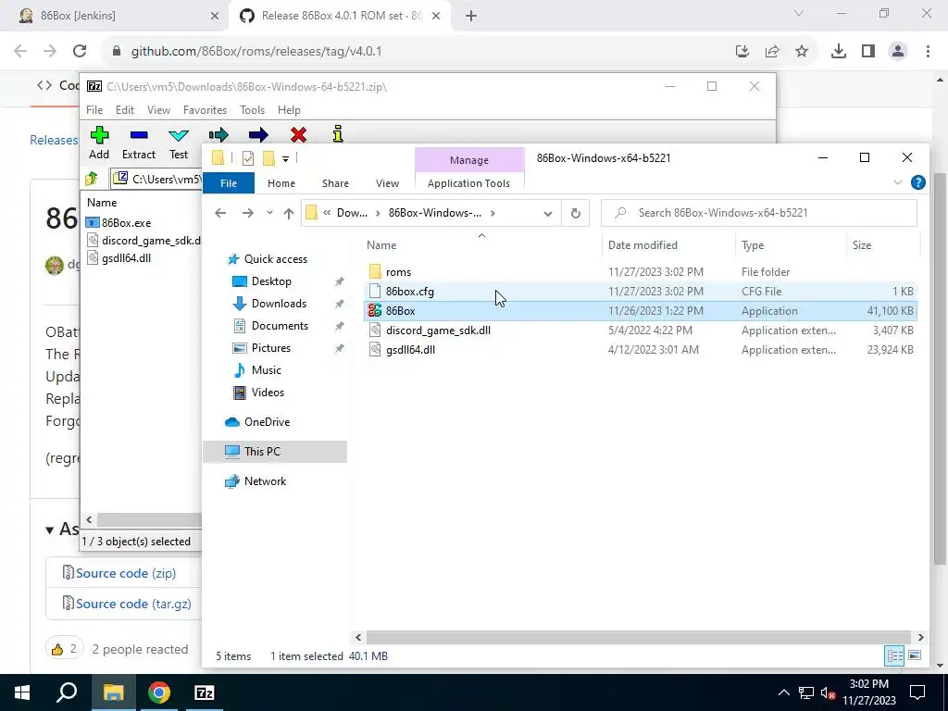
Task: Open Network in navigation pane
Action: tap(265, 481)
